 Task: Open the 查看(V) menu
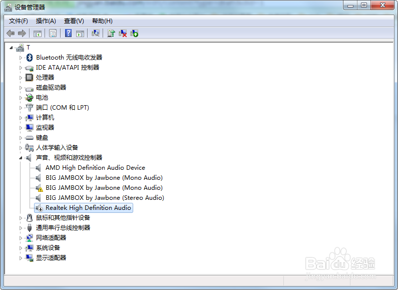(74, 21)
